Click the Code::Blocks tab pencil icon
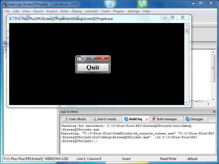The width and height of the screenshot is (219, 164). (x=65, y=119)
